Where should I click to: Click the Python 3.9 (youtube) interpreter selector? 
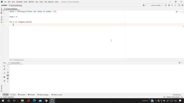[173, 97]
